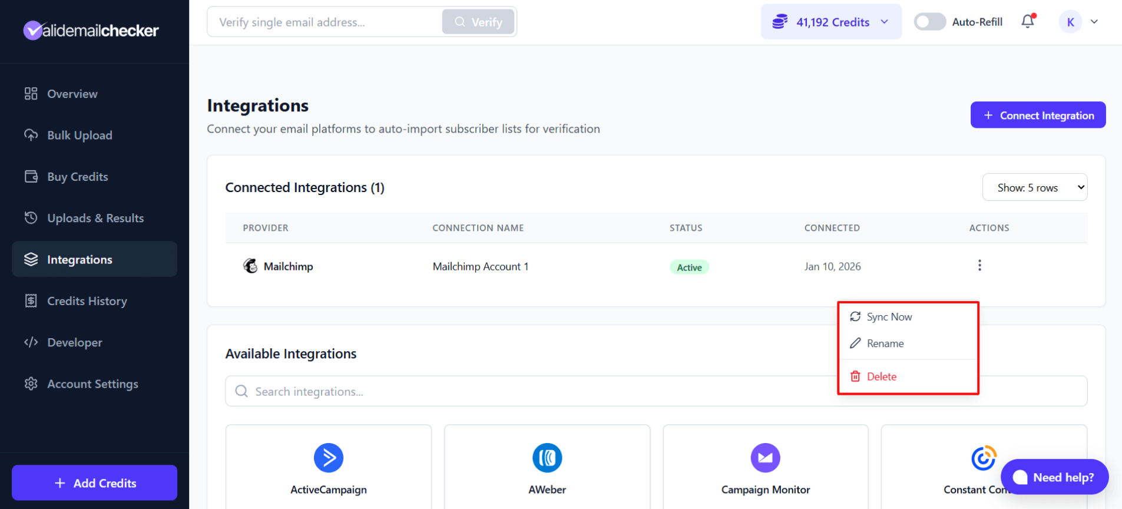Viewport: 1122px width, 509px height.
Task: Open the three-dot actions menu for Mailchimp
Action: pos(979,265)
